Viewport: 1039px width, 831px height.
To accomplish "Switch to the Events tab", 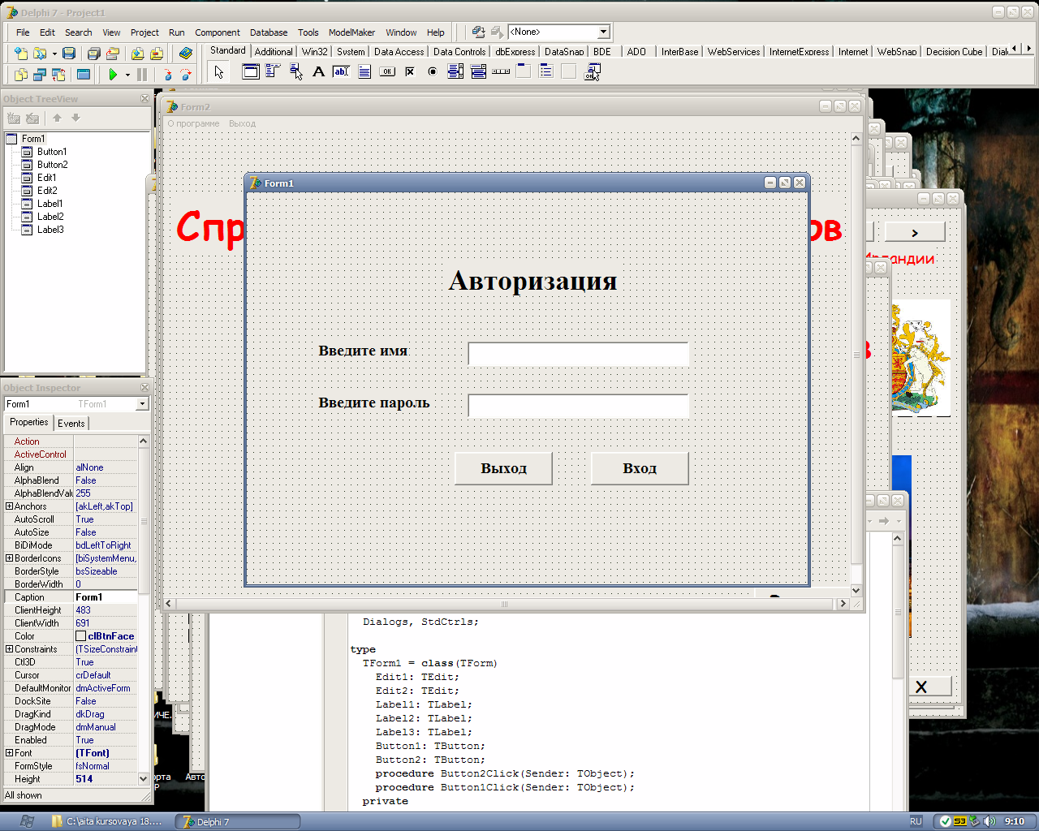I will 71,423.
